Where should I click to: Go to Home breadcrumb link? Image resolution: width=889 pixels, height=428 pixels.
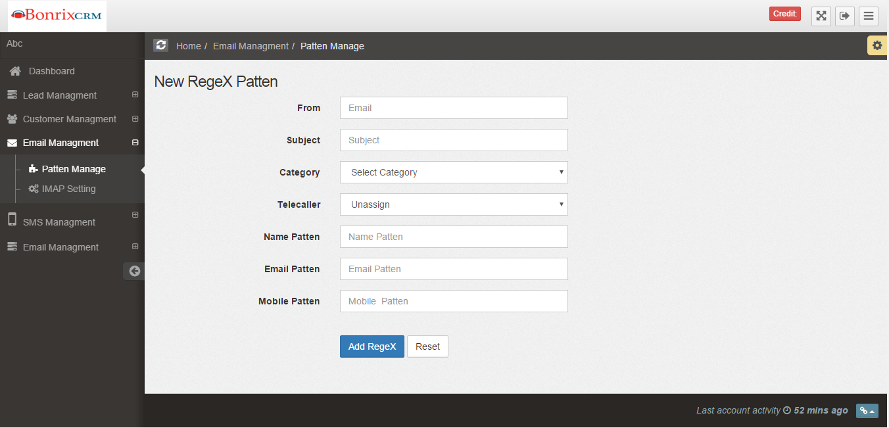189,46
